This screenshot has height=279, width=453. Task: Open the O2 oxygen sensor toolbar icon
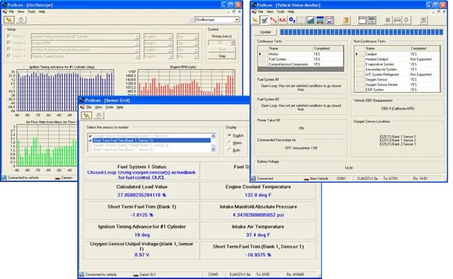point(292,20)
